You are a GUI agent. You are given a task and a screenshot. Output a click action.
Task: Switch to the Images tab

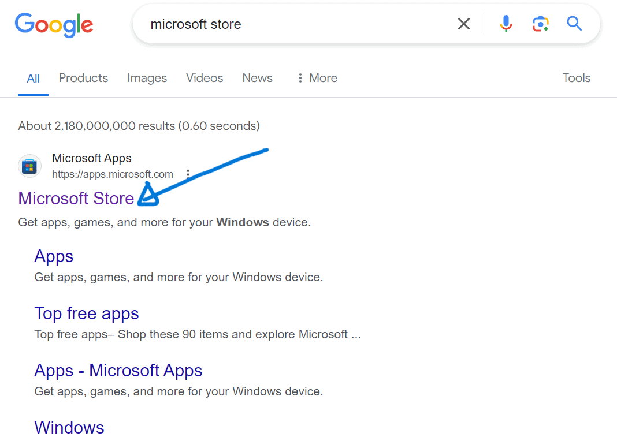[147, 78]
